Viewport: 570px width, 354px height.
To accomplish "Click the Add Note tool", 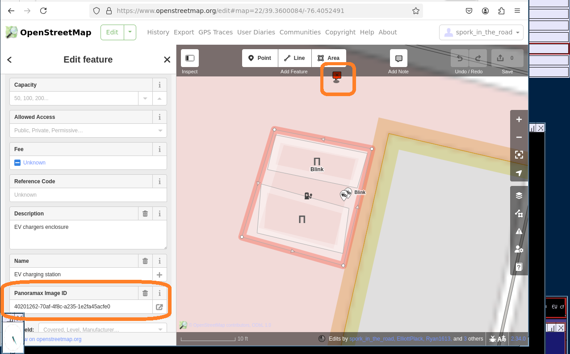I will click(398, 58).
